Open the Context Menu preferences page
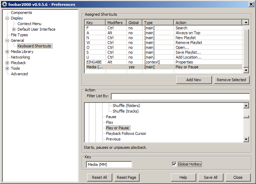The width and height of the screenshot is (256, 184). point(29,24)
